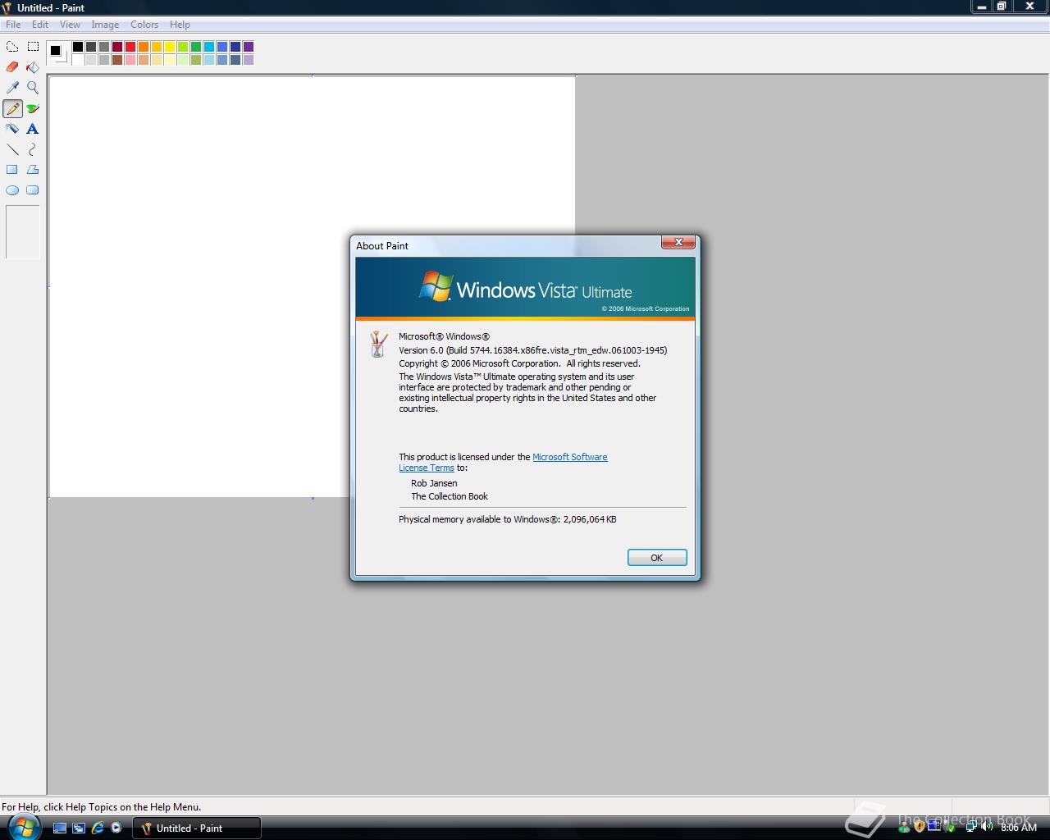This screenshot has height=840, width=1050.
Task: Open the Colors menu
Action: click(144, 25)
